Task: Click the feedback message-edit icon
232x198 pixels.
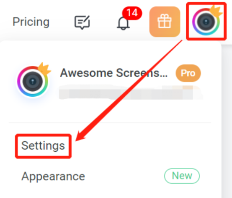Action: (x=82, y=23)
